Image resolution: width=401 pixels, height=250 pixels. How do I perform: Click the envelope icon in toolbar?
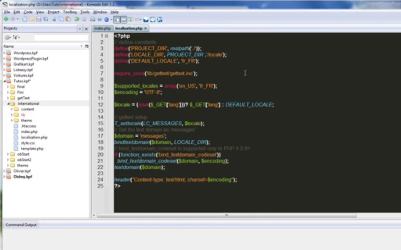(x=146, y=20)
